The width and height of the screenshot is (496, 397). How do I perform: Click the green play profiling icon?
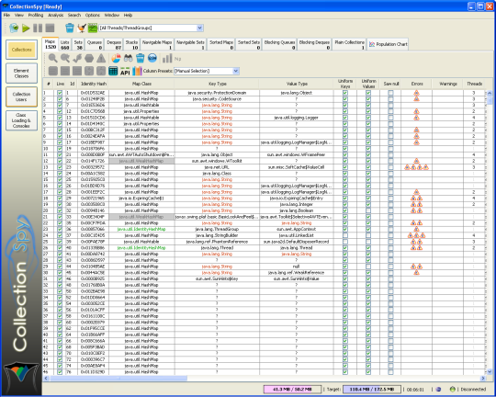(26, 28)
